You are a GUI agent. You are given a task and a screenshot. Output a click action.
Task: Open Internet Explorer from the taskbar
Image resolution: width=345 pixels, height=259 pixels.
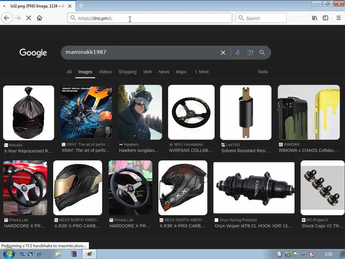pyautogui.click(x=38, y=254)
